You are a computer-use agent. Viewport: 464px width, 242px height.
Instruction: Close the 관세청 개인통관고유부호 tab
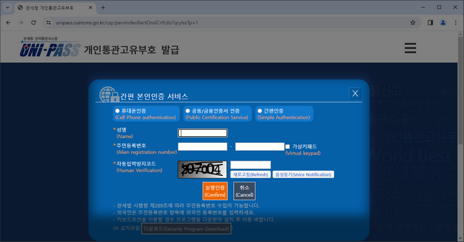pos(91,8)
